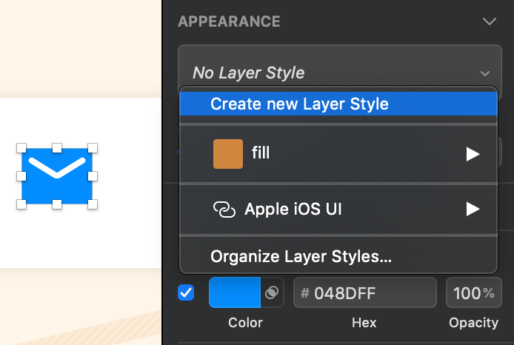The height and width of the screenshot is (345, 514).
Task: Select the Apple iOS UI menu entry
Action: (x=293, y=210)
